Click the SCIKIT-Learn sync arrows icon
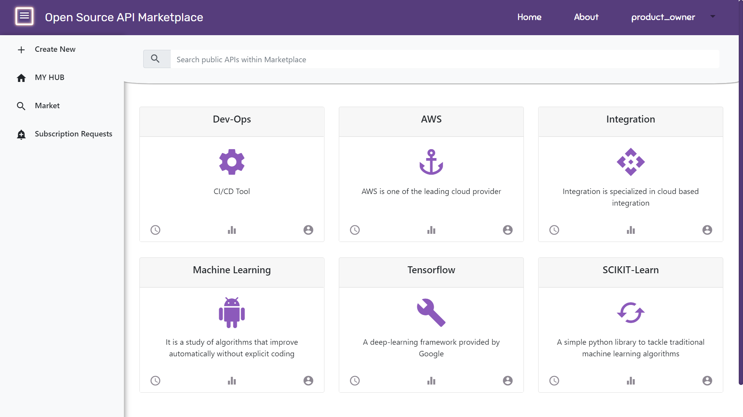743x417 pixels. 630,313
